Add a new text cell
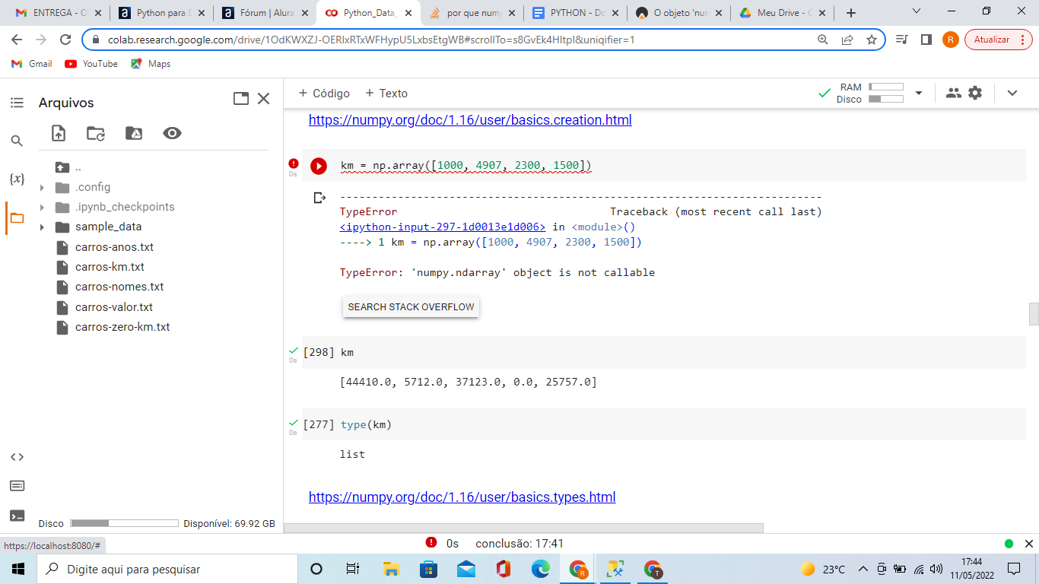 pos(386,93)
